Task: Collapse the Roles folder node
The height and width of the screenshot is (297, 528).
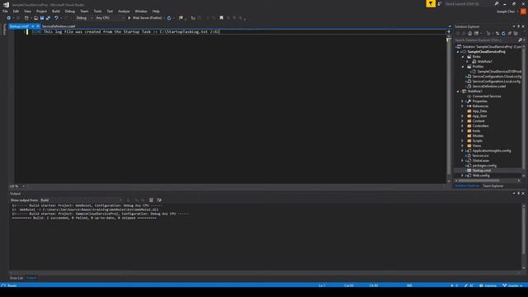Action: [x=463, y=57]
